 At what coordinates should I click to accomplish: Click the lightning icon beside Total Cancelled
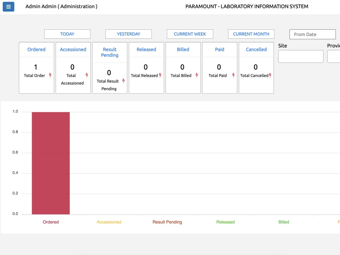coord(270,75)
